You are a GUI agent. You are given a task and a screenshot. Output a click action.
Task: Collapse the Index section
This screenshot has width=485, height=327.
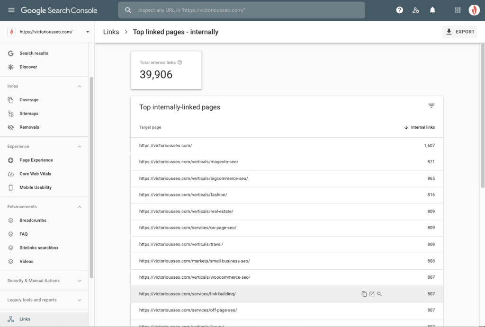click(x=80, y=86)
